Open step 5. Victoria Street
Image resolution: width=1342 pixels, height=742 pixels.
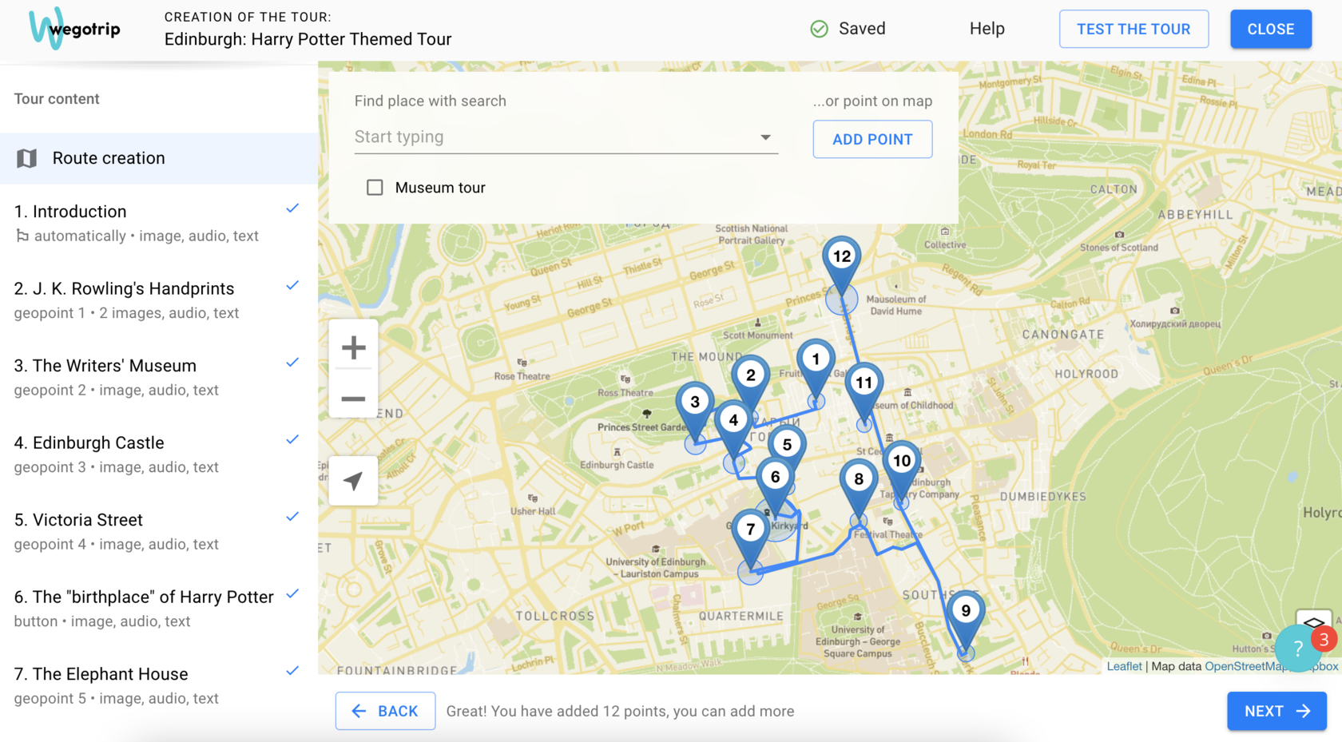tap(159, 531)
